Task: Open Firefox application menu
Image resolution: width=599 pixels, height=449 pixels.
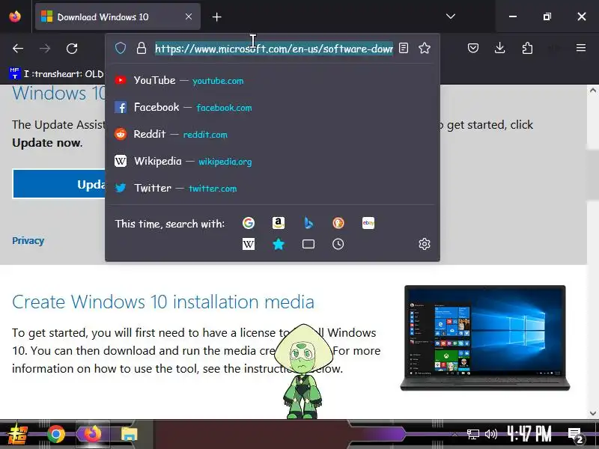Action: click(x=581, y=48)
